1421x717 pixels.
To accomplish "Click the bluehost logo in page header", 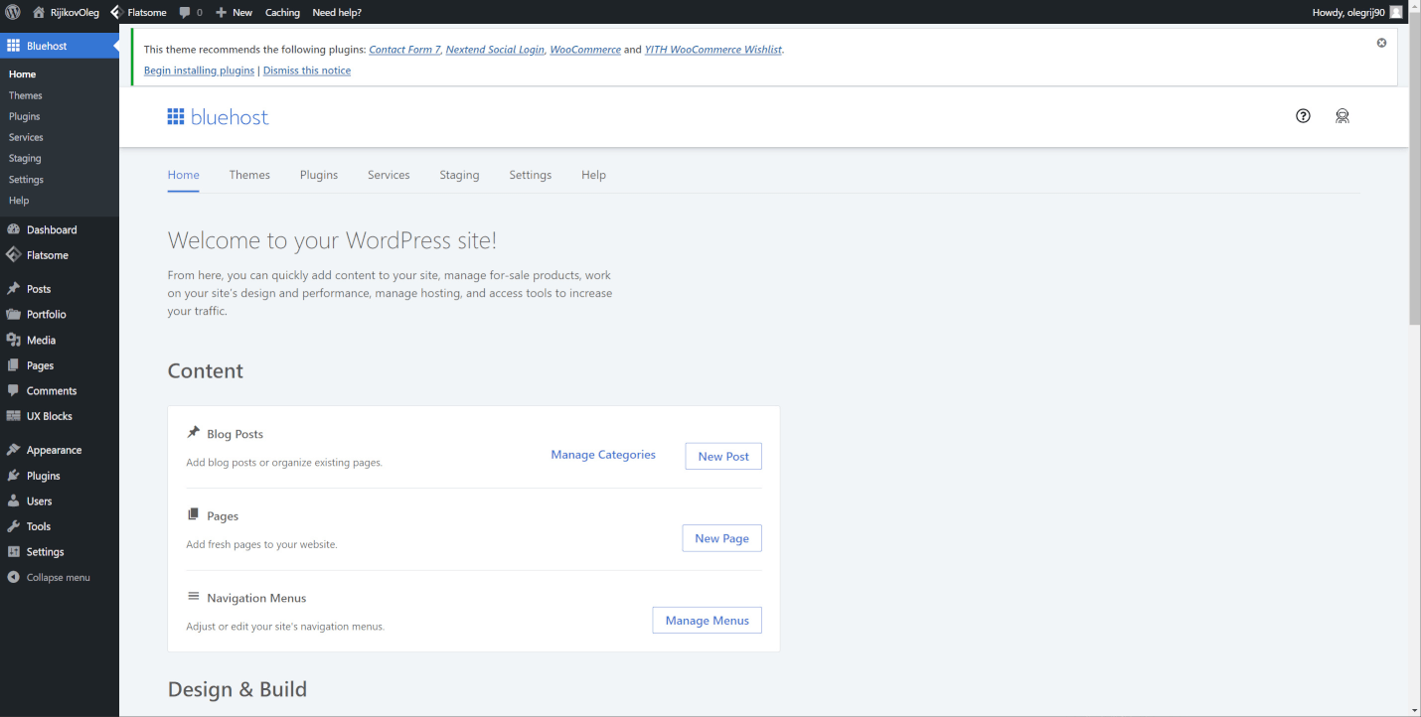I will click(218, 117).
